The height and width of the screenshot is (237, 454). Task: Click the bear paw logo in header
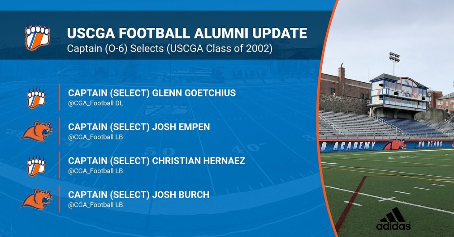coord(37,38)
